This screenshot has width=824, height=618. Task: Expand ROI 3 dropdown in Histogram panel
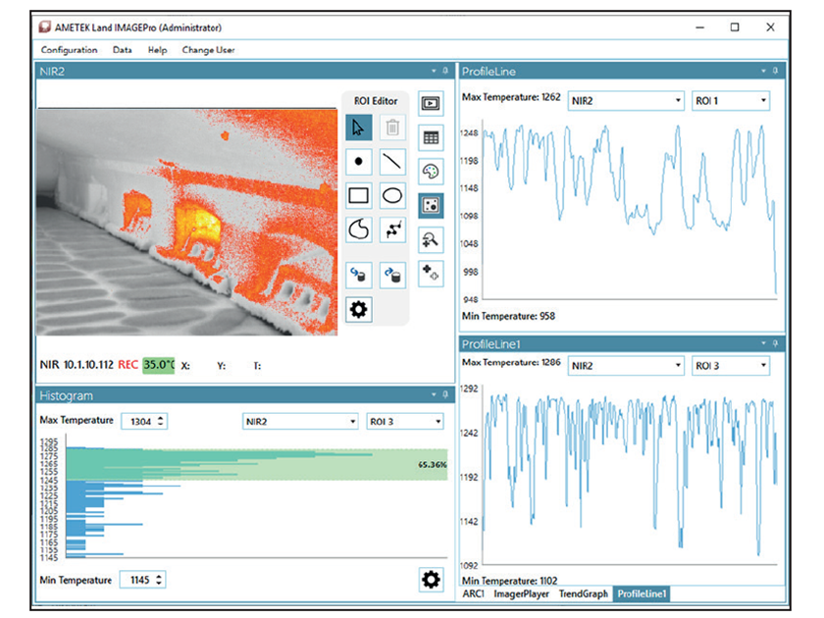point(404,421)
